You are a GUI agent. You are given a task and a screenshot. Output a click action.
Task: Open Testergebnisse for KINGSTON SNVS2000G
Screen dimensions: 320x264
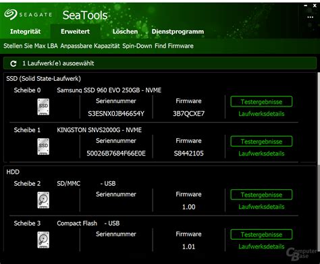261,141
